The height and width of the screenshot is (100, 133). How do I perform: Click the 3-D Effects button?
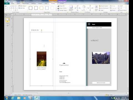[84, 8]
